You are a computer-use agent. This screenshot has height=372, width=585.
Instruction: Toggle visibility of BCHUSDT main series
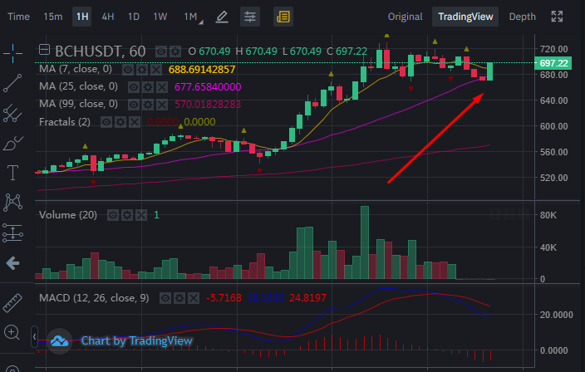click(161, 51)
